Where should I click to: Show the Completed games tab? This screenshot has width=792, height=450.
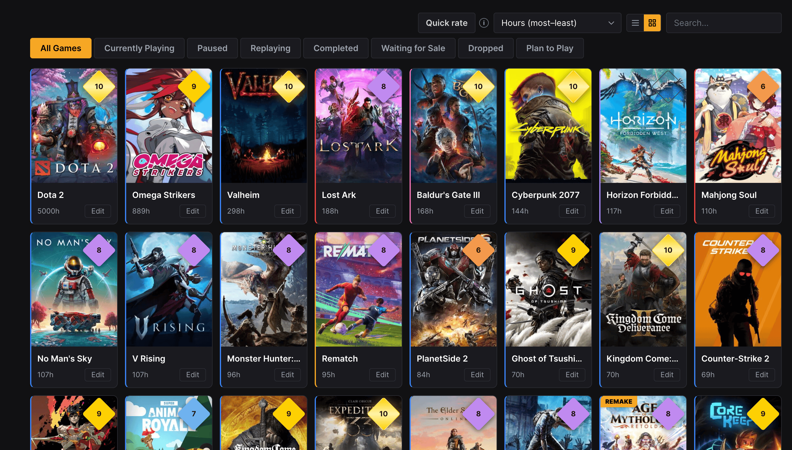click(336, 48)
